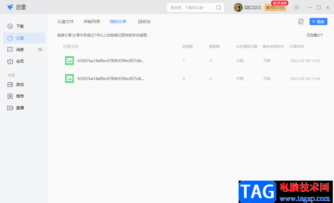Image resolution: width=334 pixels, height=203 pixels.
Task: Click the recommendations star icon
Action: coord(10,96)
